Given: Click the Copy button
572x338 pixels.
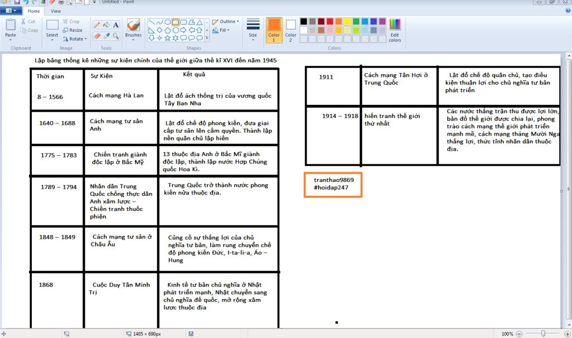Looking at the screenshot, I should click(x=30, y=30).
